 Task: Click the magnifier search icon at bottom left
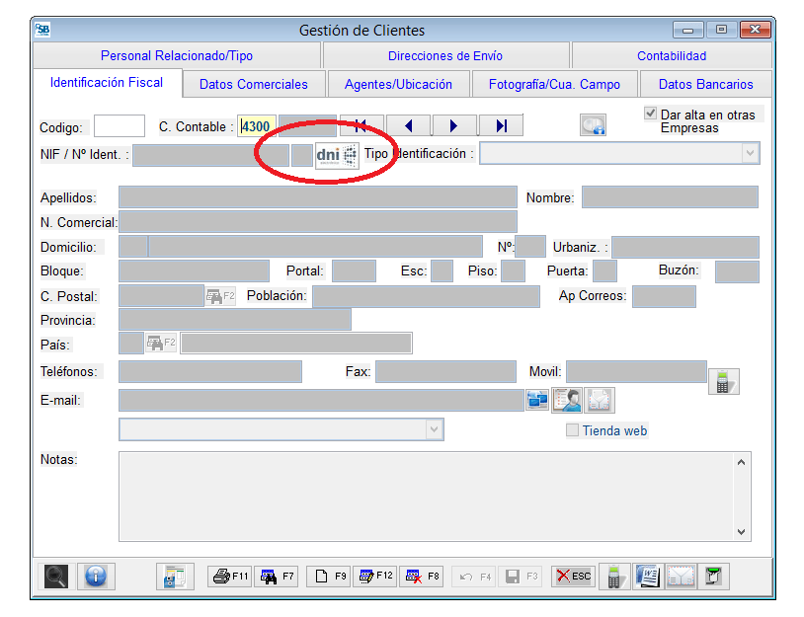(x=56, y=577)
